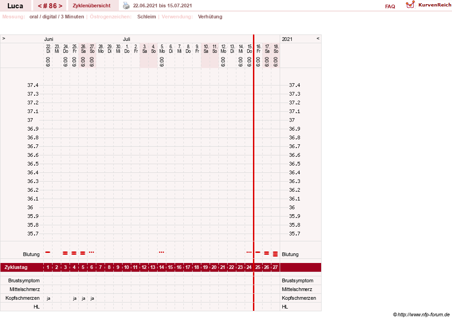
Task: Select cycle day 14 in Zyklustag row
Action: (161, 267)
